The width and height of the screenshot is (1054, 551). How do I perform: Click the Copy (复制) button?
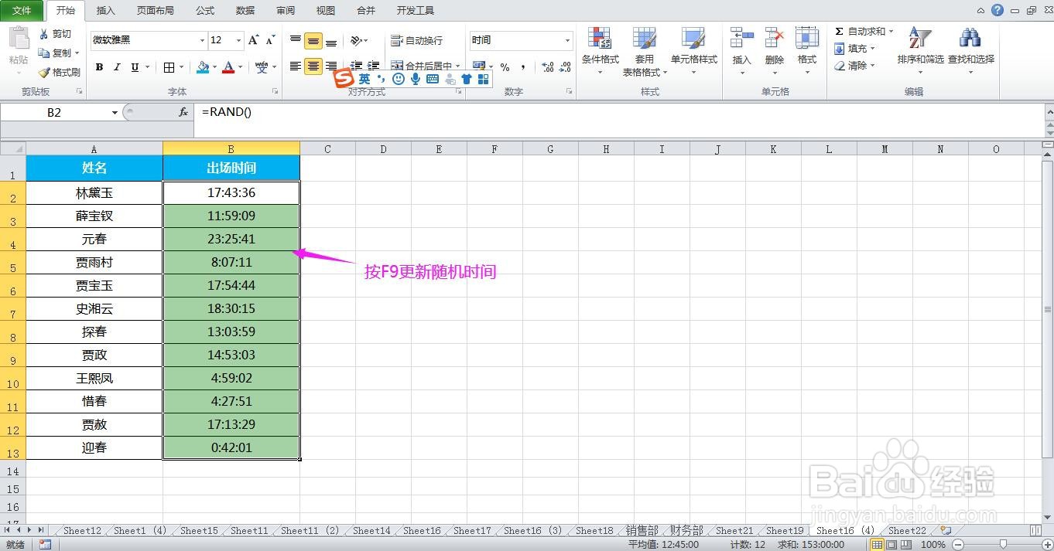[x=55, y=53]
